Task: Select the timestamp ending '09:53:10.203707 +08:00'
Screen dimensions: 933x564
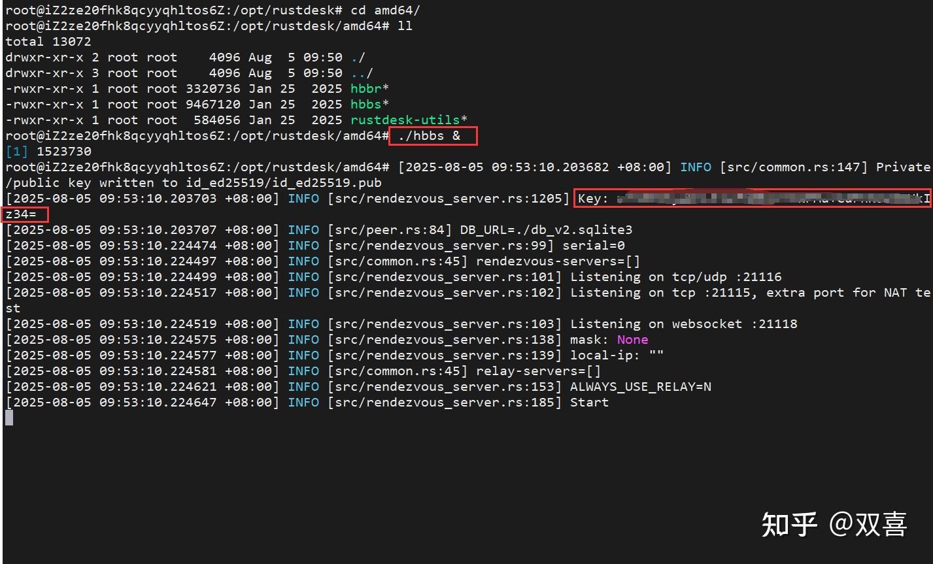Action: pos(143,230)
